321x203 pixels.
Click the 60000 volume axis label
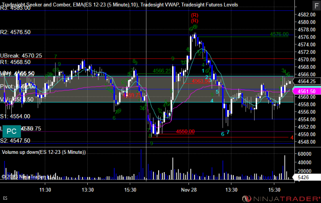304,154
